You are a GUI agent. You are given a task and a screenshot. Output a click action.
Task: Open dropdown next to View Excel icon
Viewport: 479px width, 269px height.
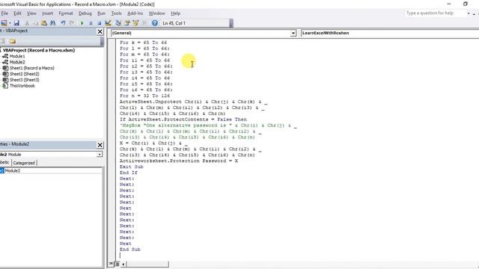pyautogui.click(x=10, y=23)
